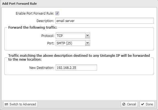
Task: Click the Port label text
Action: pyautogui.click(x=51, y=43)
